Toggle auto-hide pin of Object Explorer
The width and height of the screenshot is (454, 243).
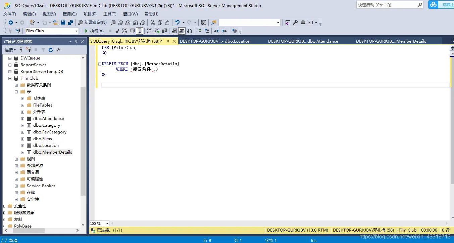77,41
